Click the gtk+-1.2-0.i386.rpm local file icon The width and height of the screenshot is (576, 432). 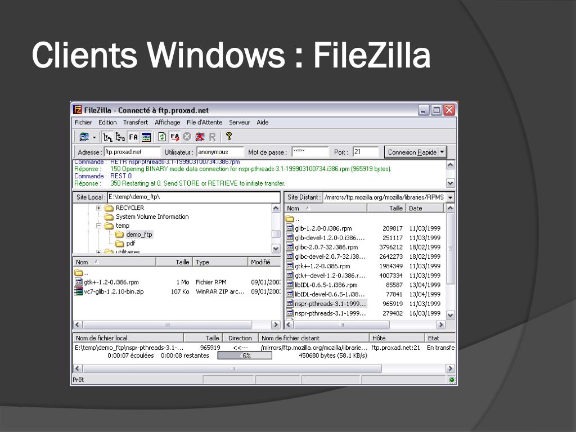[x=79, y=282]
